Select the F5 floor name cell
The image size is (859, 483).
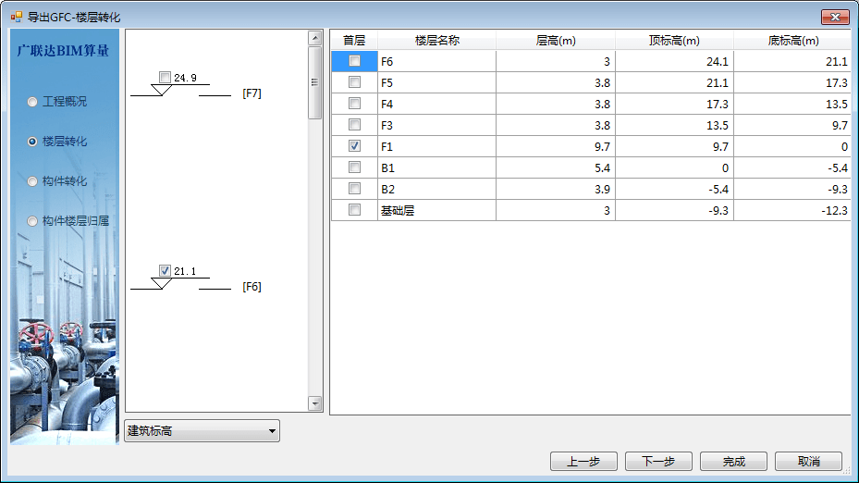point(436,82)
